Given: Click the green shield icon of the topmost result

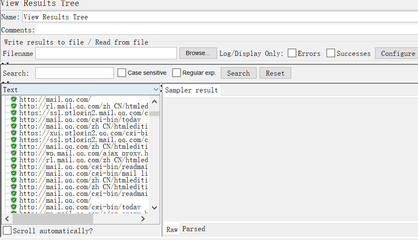Looking at the screenshot, I should (14, 99).
